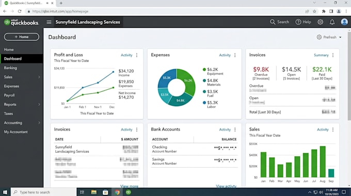The width and height of the screenshot is (351, 196).
Task: Click the Aug sales bar
Action: pos(323,161)
